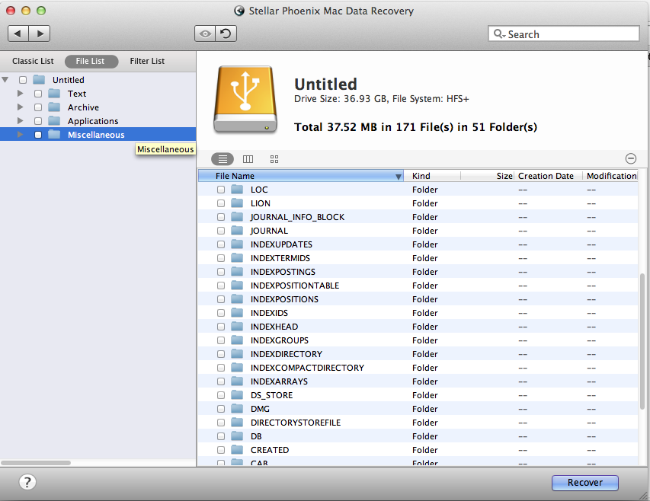This screenshot has height=501, width=650.
Task: Click the forward navigation arrow
Action: click(x=40, y=34)
